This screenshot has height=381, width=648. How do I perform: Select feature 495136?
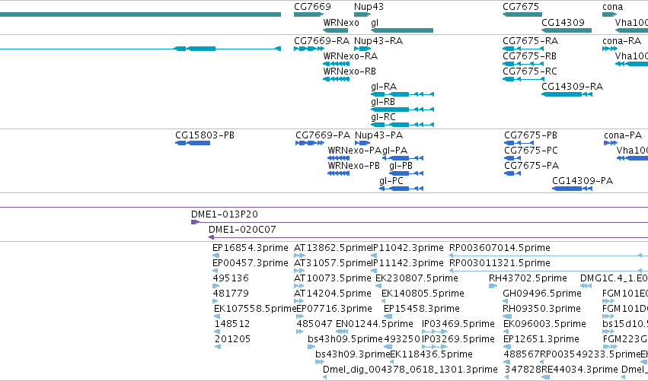[231, 278]
